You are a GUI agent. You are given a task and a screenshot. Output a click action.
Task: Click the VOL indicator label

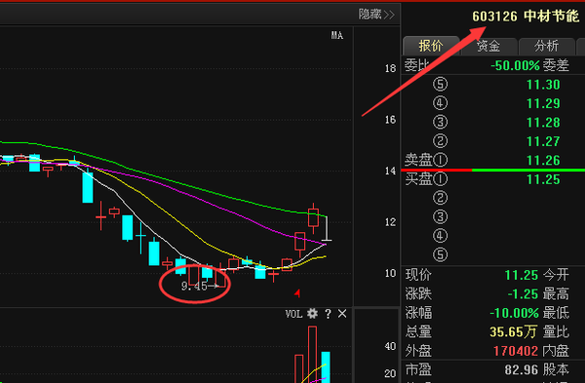[293, 314]
